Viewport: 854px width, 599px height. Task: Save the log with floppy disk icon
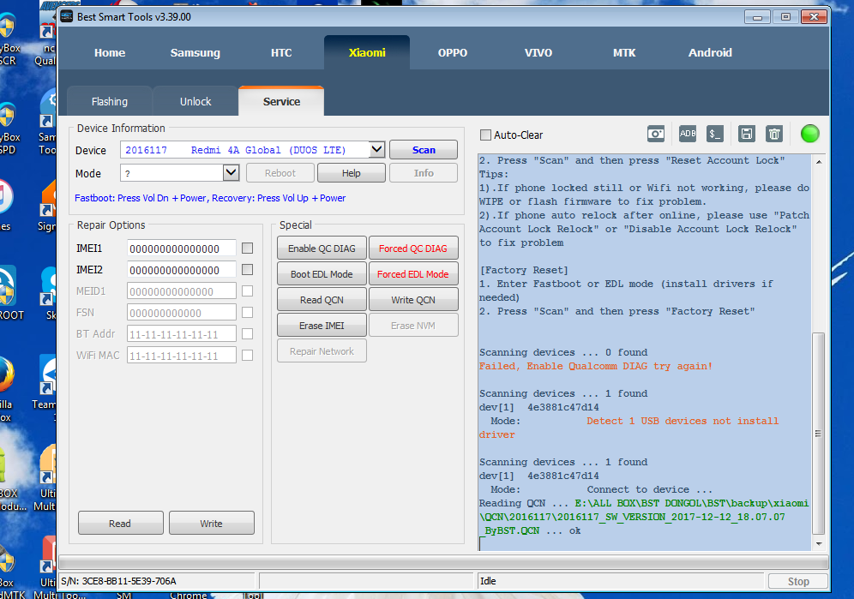(746, 134)
